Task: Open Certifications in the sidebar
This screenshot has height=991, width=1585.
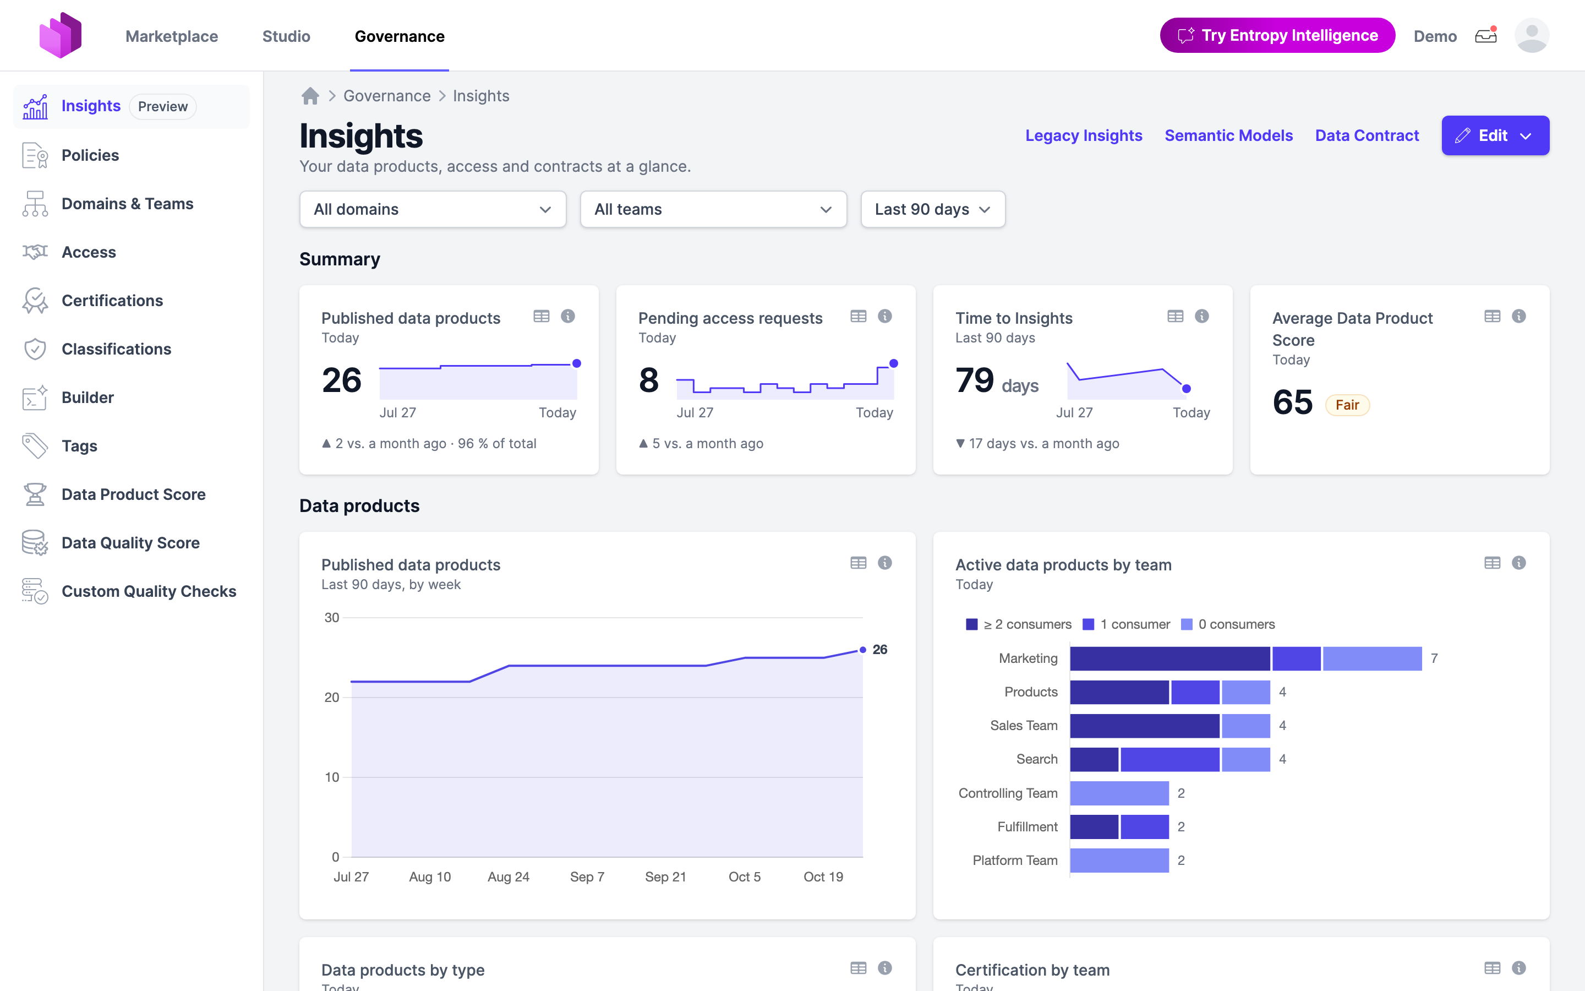Action: tap(131, 301)
